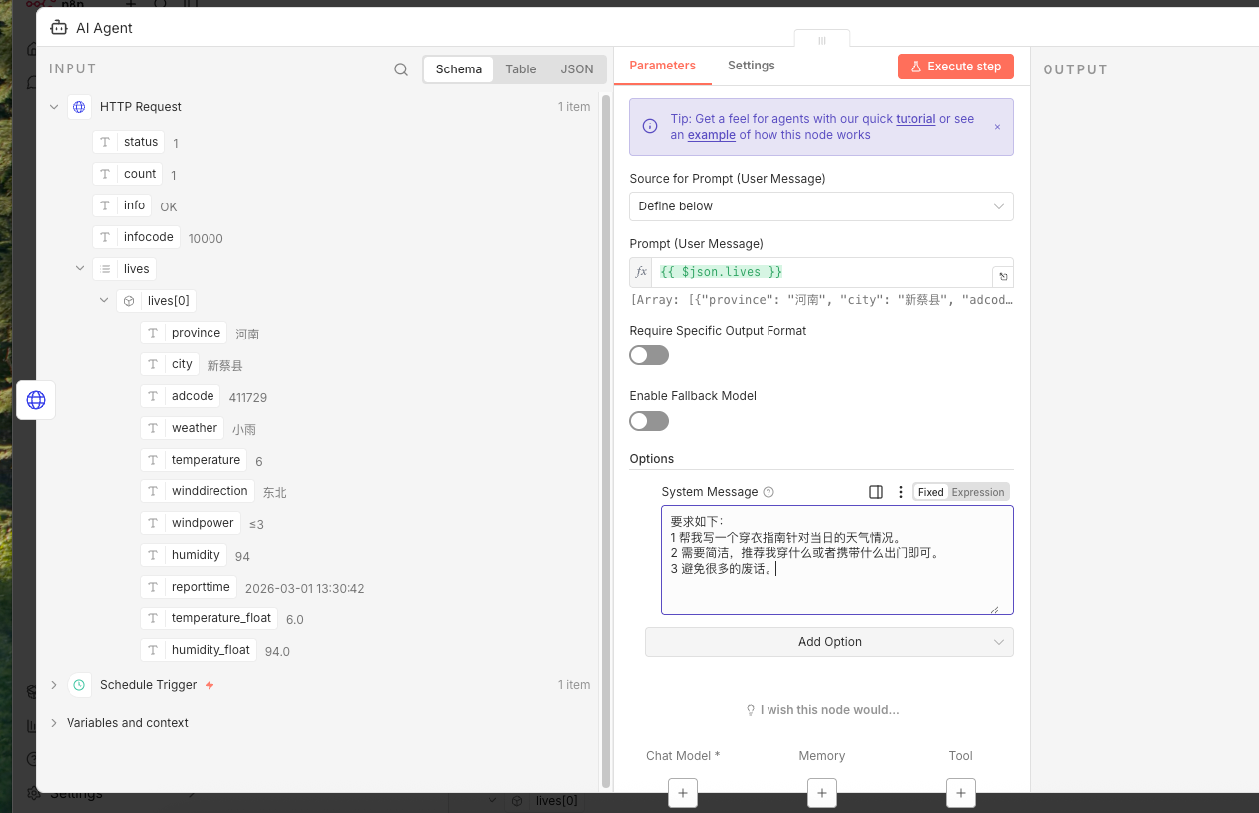Expand Variables and context section
The height and width of the screenshot is (813, 1259).
click(x=54, y=723)
